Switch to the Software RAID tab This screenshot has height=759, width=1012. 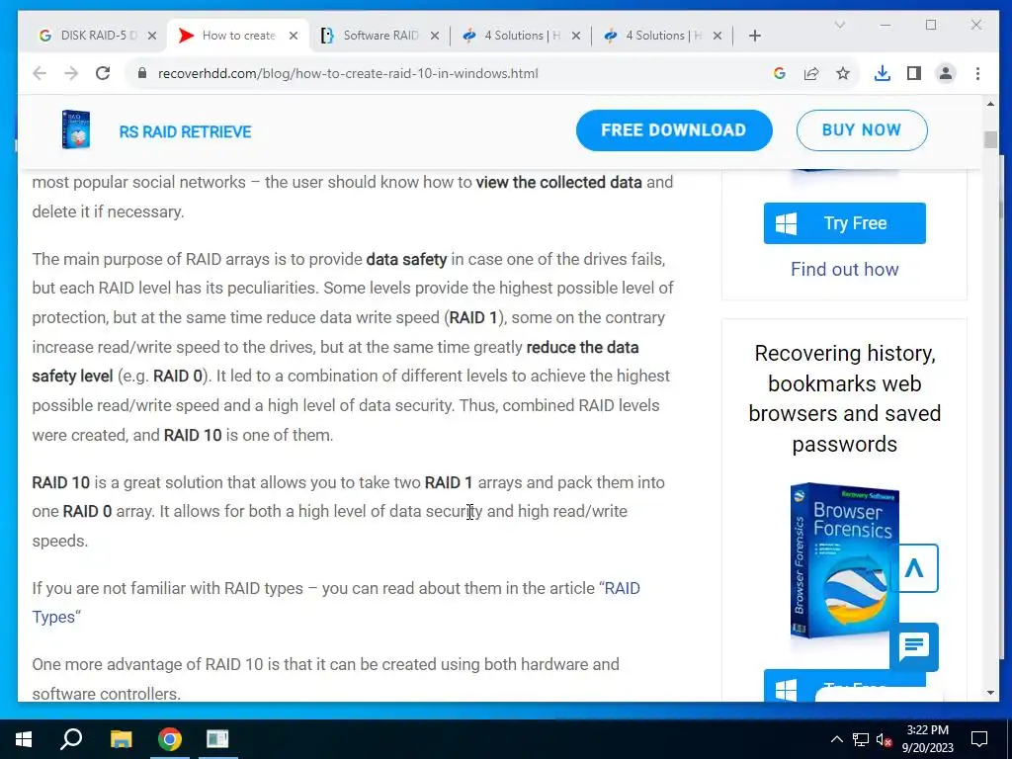[379, 36]
